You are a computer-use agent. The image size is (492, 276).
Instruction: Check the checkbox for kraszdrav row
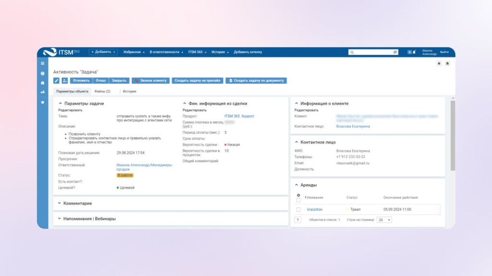[x=298, y=209]
